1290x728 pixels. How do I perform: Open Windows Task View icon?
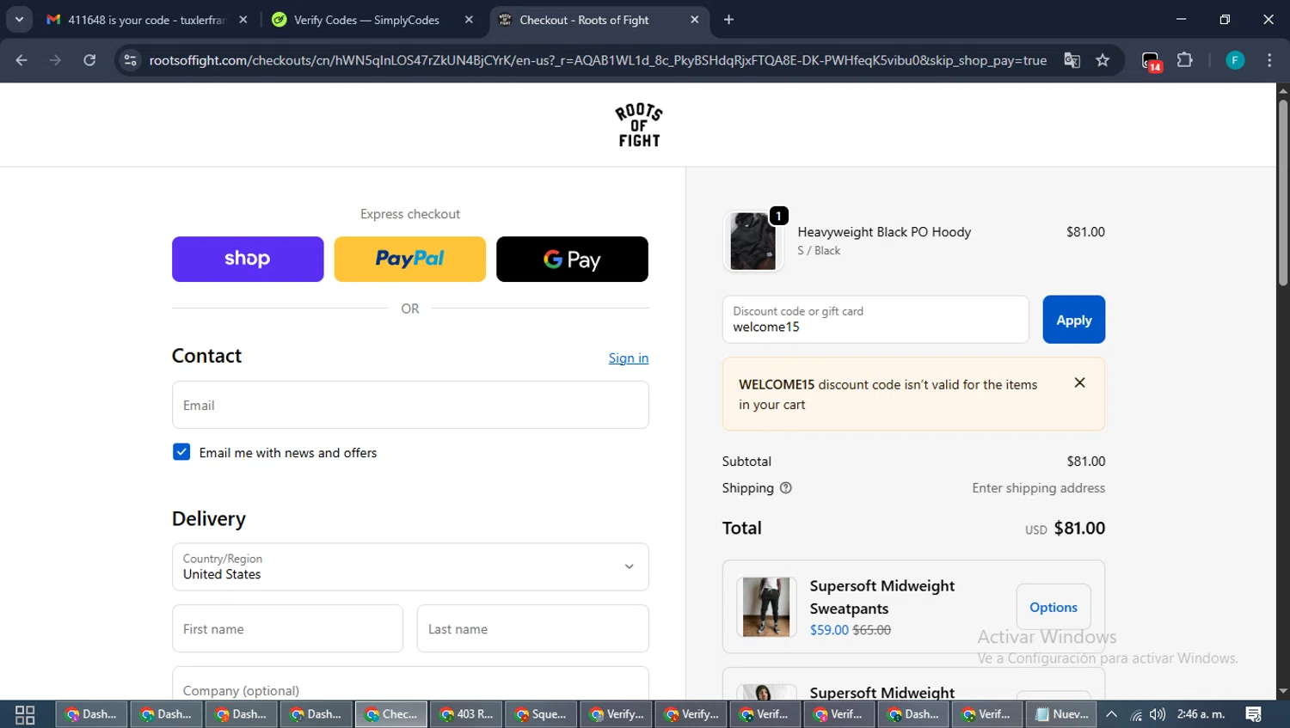pyautogui.click(x=25, y=714)
